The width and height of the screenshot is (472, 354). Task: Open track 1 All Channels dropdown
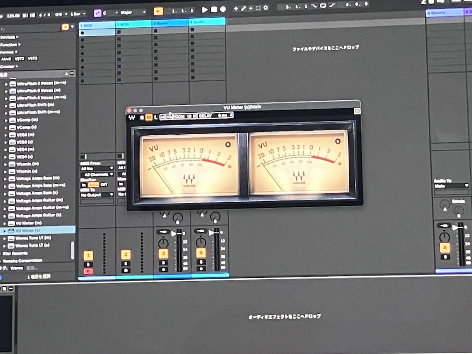(97, 174)
